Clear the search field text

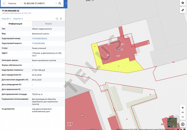coord(56,3)
